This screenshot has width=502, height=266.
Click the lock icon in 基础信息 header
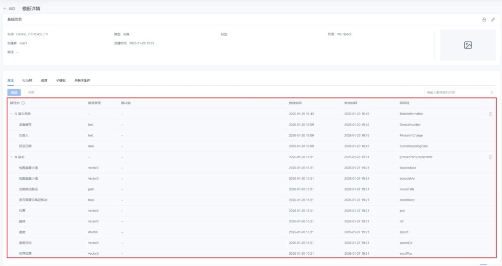(484, 20)
